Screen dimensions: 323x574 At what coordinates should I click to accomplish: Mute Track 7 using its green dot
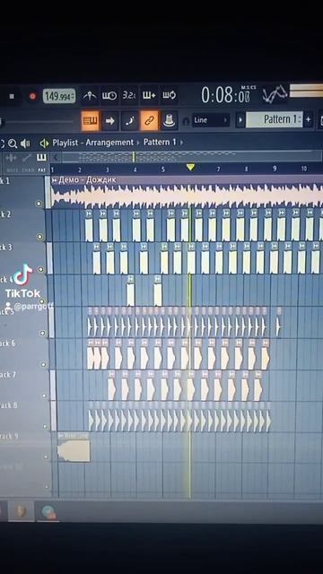click(x=45, y=396)
